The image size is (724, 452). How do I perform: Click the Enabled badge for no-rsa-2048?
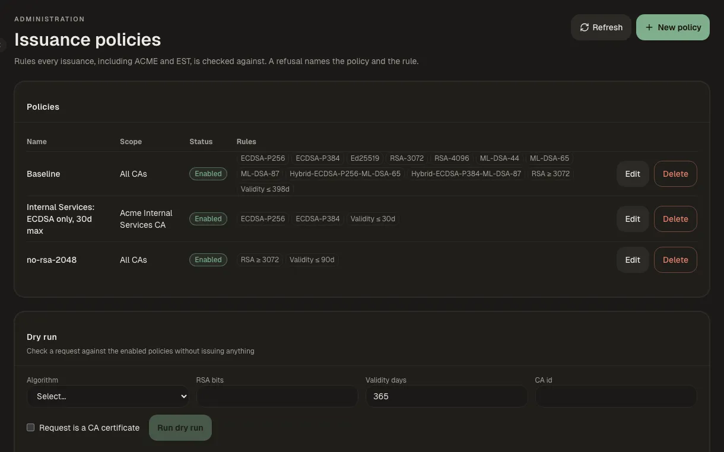208,260
